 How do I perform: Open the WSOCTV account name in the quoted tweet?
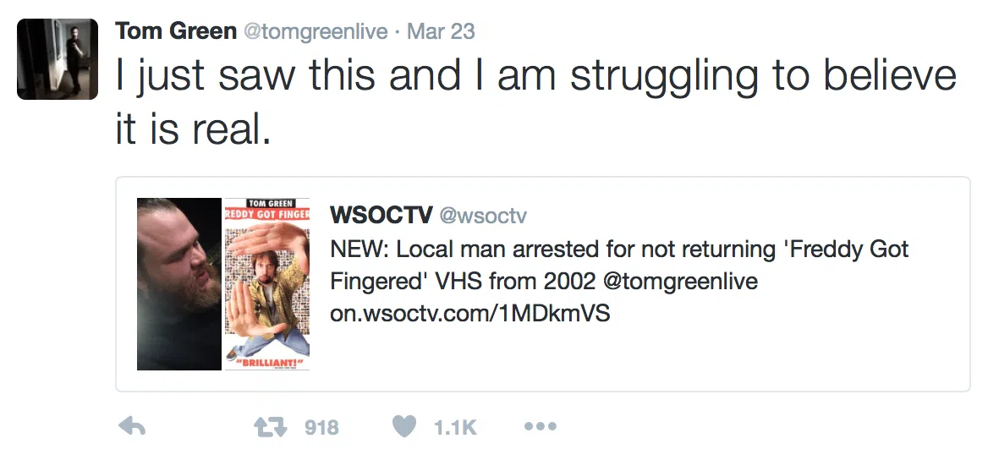pyautogui.click(x=380, y=215)
